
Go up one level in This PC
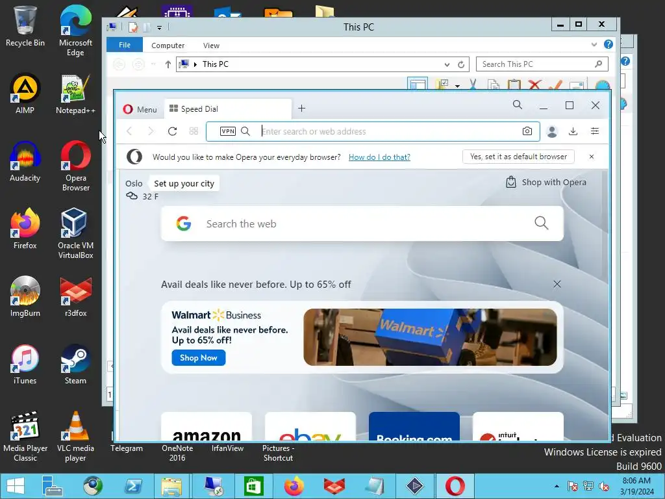point(168,64)
